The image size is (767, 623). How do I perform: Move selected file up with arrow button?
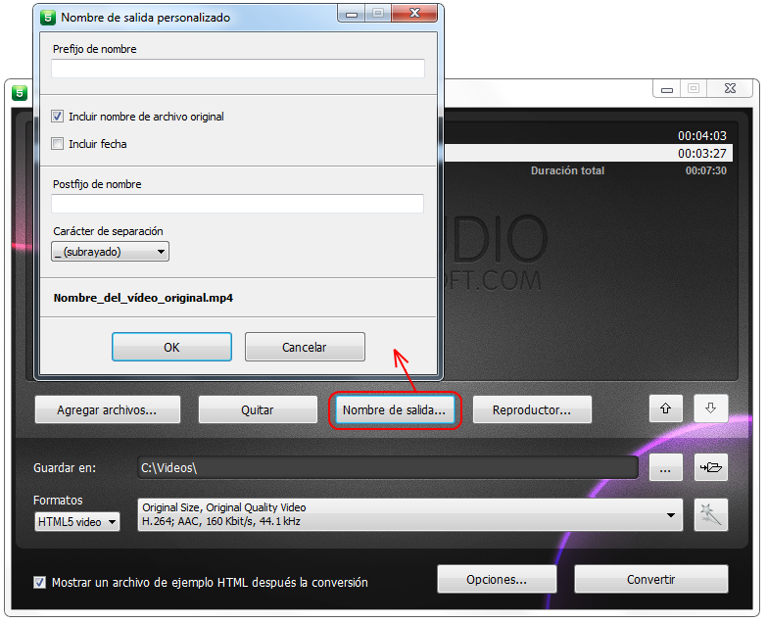pos(666,408)
